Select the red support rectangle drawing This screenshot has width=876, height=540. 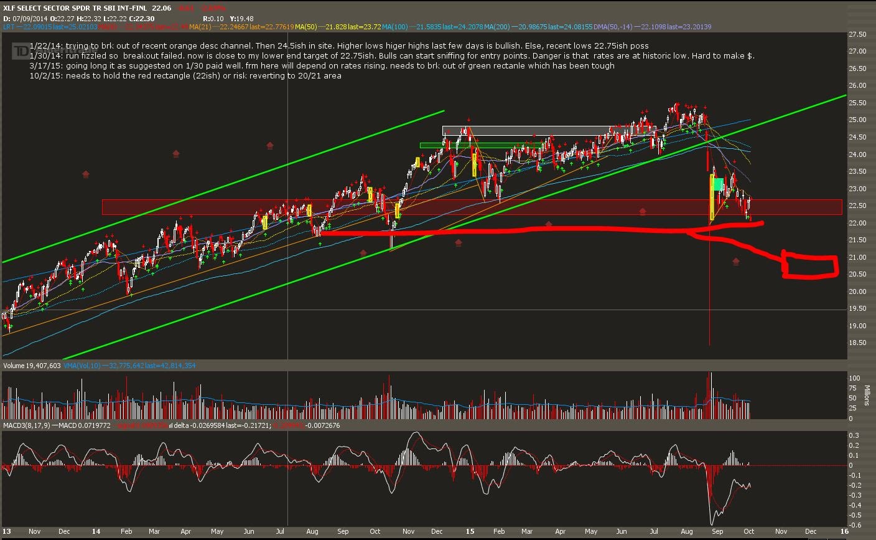tap(472, 207)
